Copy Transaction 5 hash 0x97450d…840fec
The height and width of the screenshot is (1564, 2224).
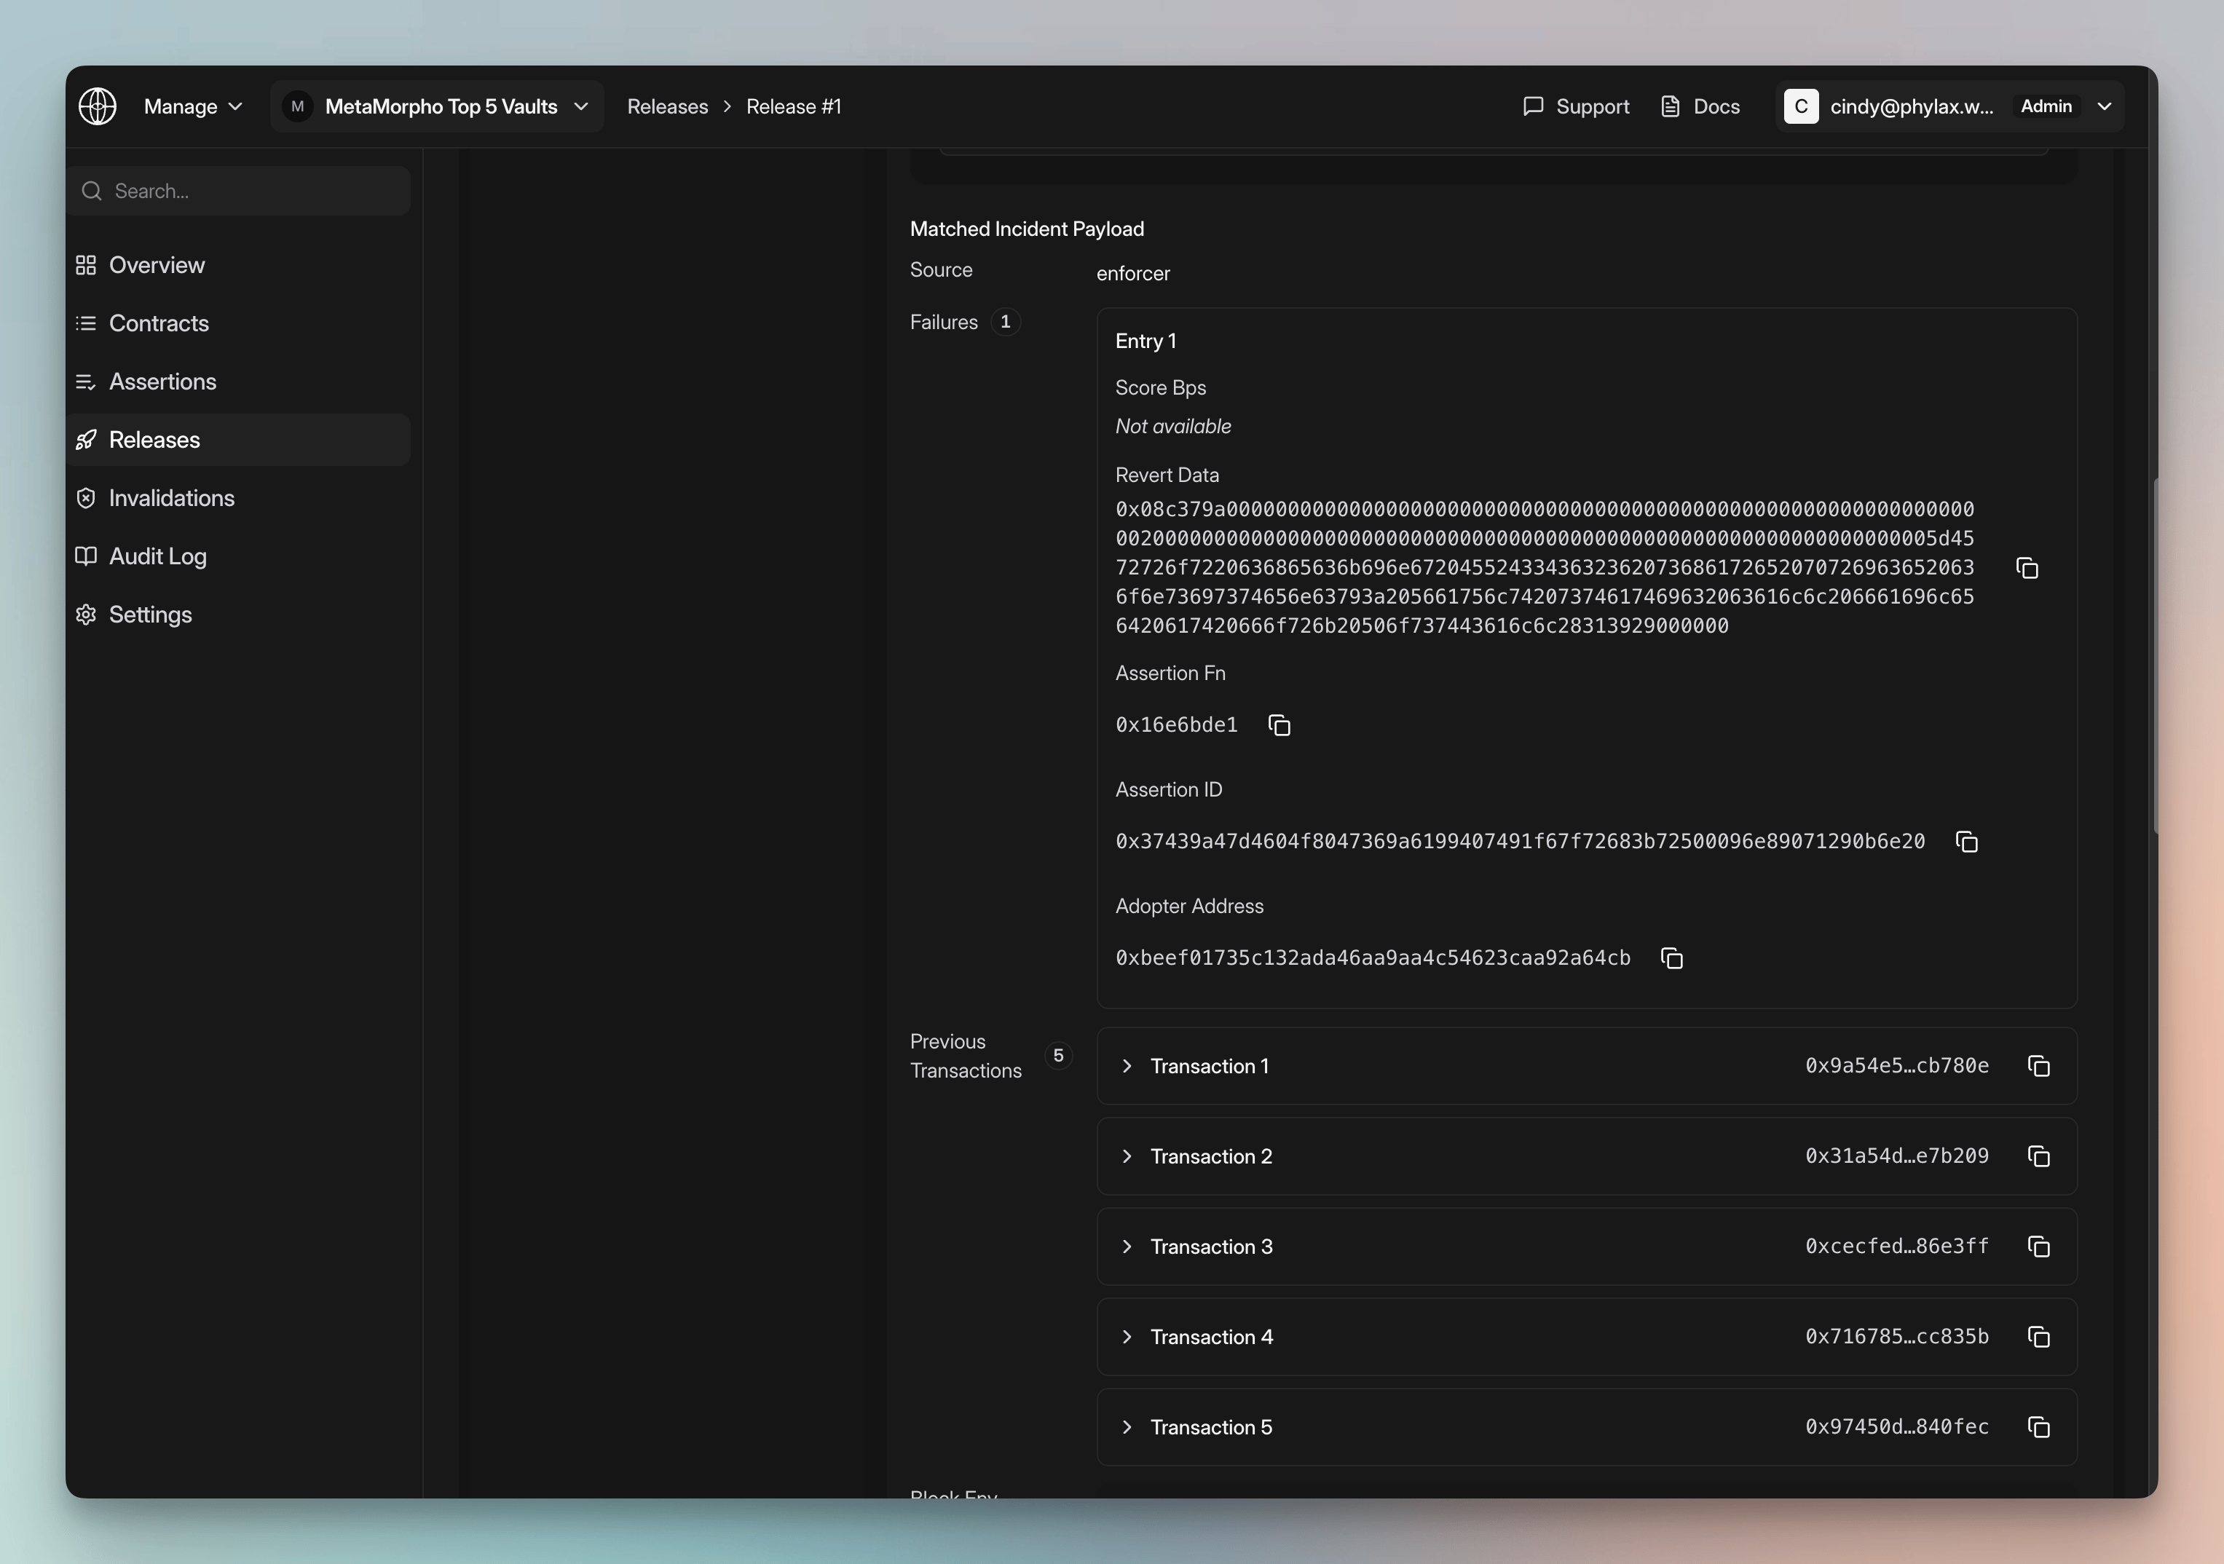click(x=2038, y=1427)
